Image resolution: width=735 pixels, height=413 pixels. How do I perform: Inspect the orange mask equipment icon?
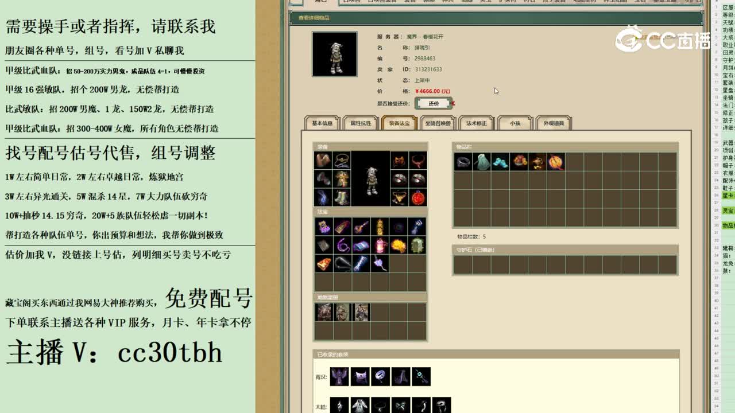[399, 160]
